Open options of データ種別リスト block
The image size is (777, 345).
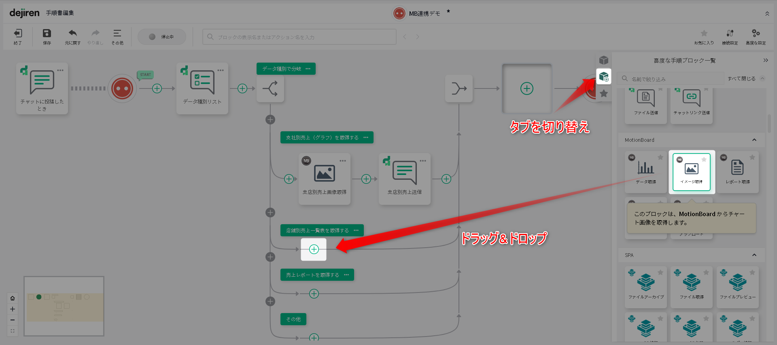tap(221, 70)
